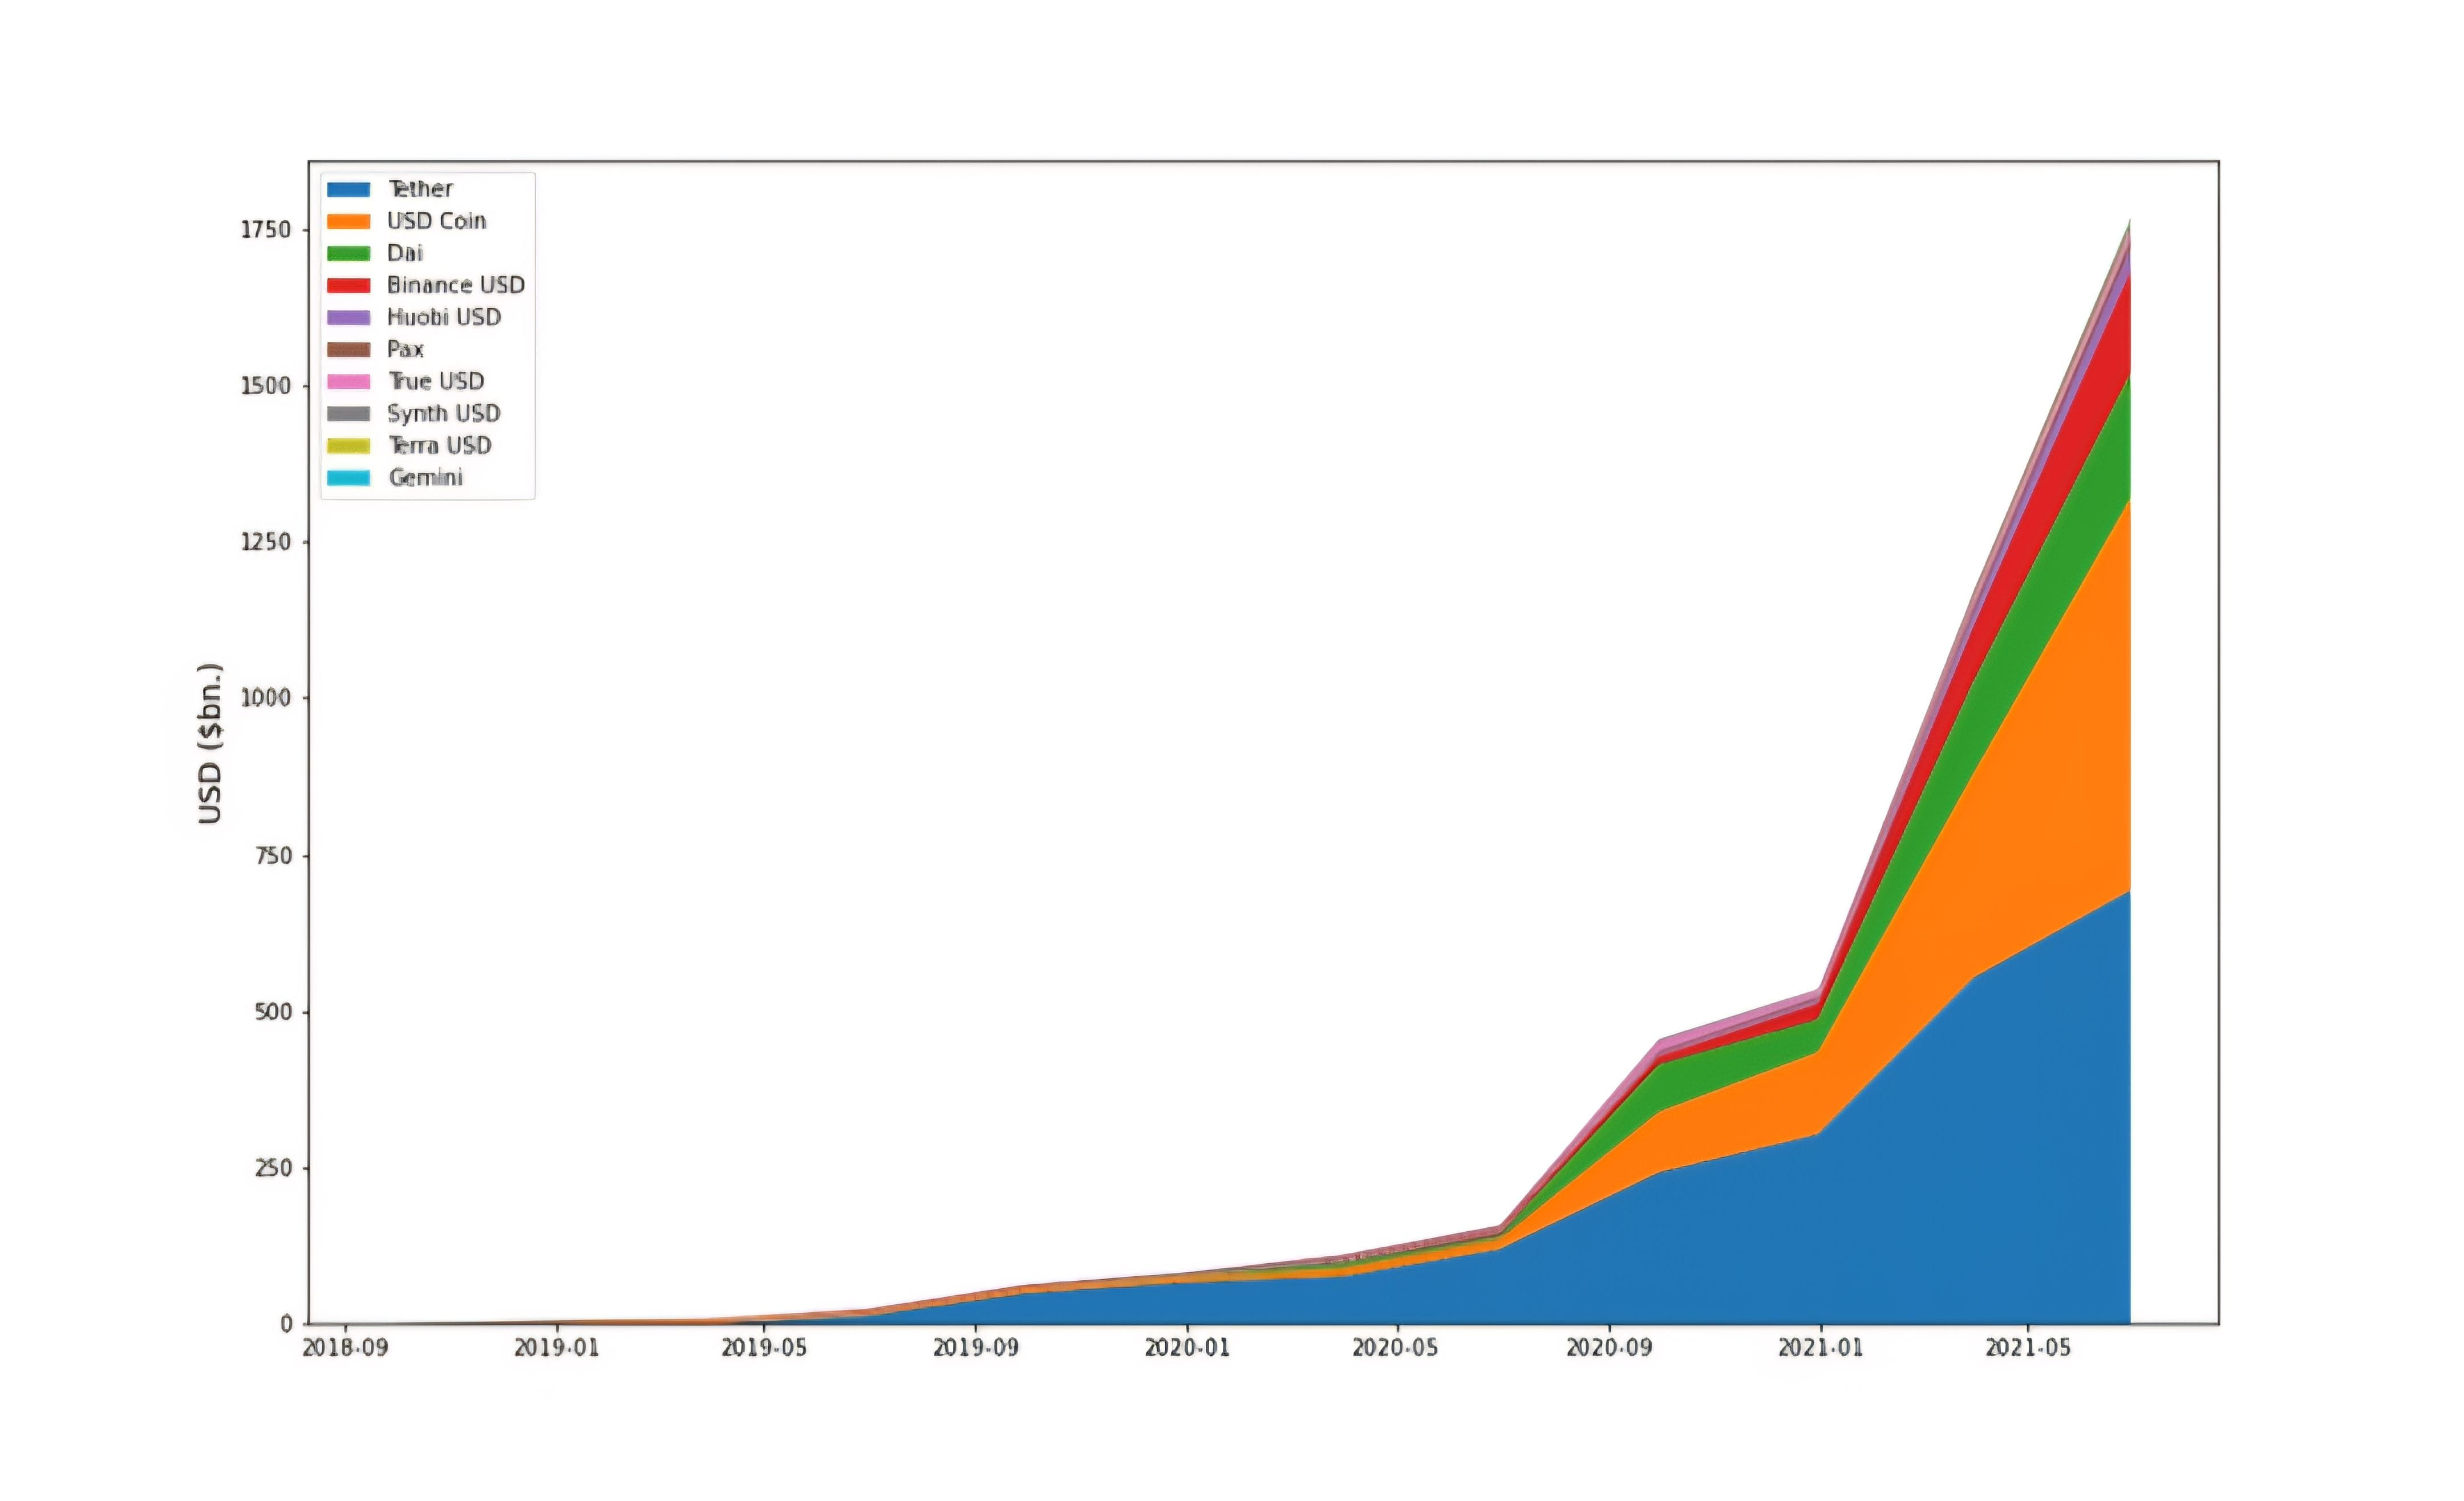Click the Dai green legend swatch

click(x=348, y=253)
